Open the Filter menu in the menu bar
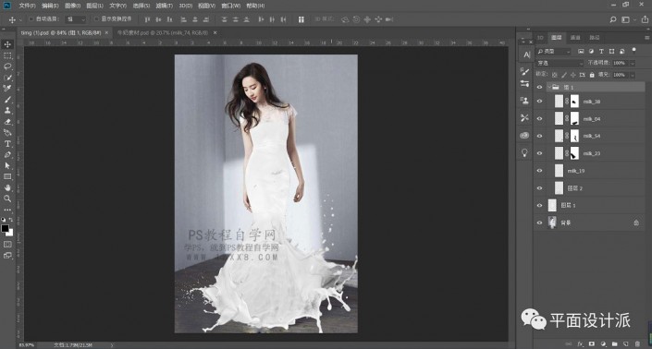Viewport: 652px width, 349px height. [x=164, y=6]
